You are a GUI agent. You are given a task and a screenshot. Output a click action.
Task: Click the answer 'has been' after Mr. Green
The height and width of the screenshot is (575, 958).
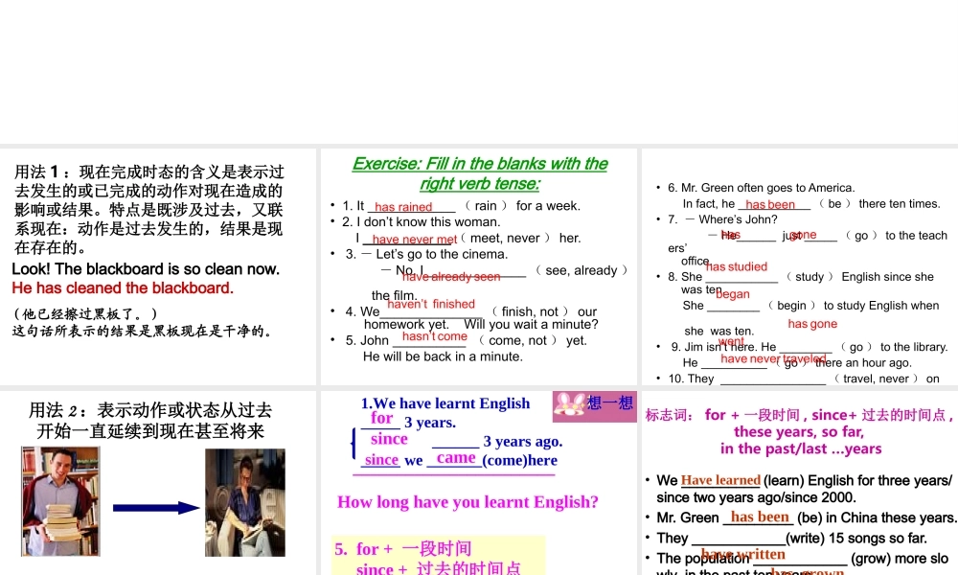point(760,517)
